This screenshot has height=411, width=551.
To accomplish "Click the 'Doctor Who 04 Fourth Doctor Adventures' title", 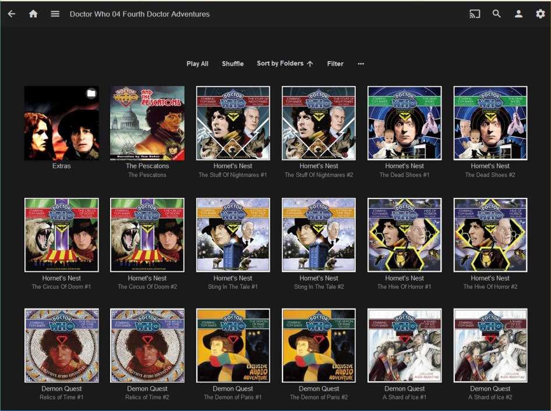I will (x=140, y=14).
